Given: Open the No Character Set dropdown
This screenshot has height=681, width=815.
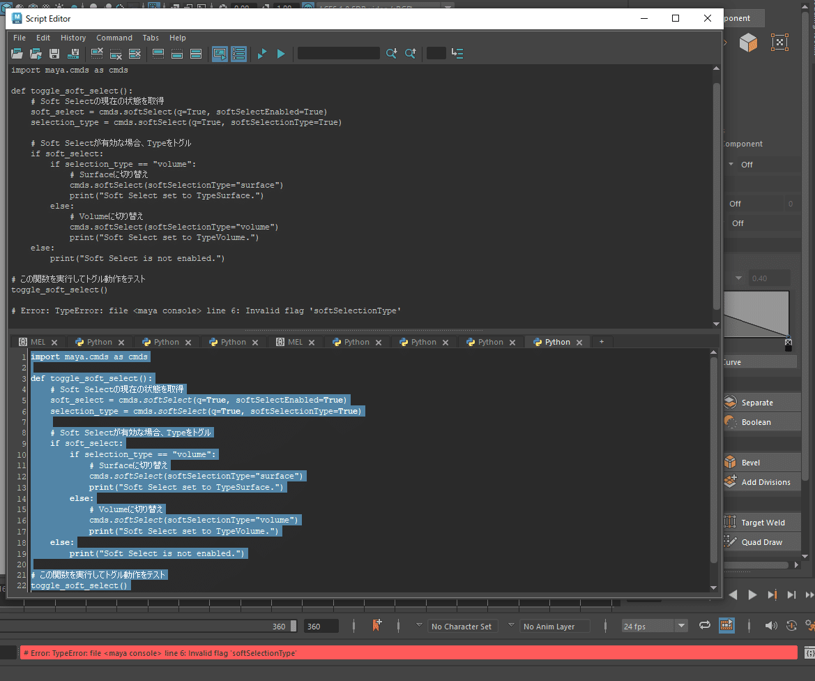Looking at the screenshot, I should click(462, 626).
